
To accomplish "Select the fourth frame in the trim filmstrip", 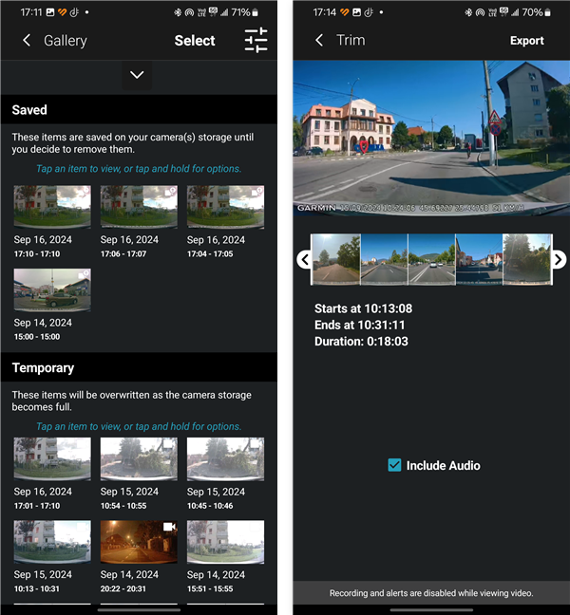I will pos(479,259).
